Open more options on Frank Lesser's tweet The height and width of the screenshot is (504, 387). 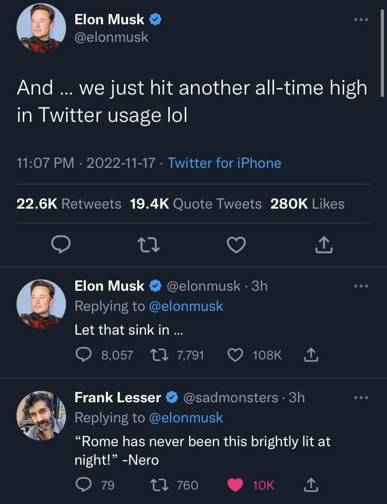361,398
